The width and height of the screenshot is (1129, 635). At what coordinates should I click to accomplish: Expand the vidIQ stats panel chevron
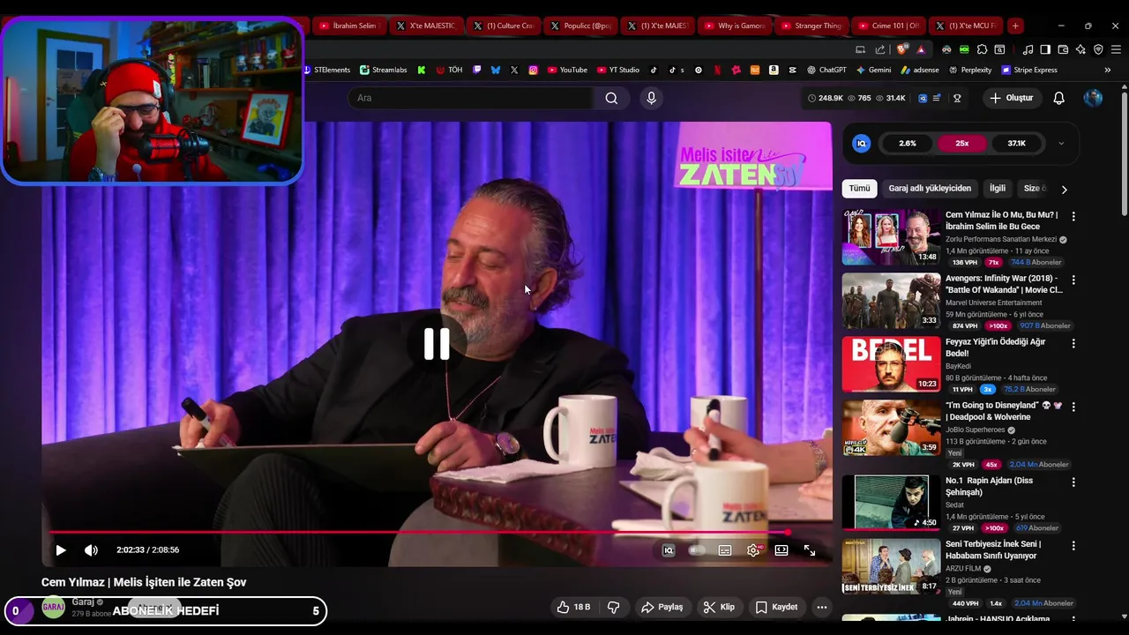(x=1061, y=143)
